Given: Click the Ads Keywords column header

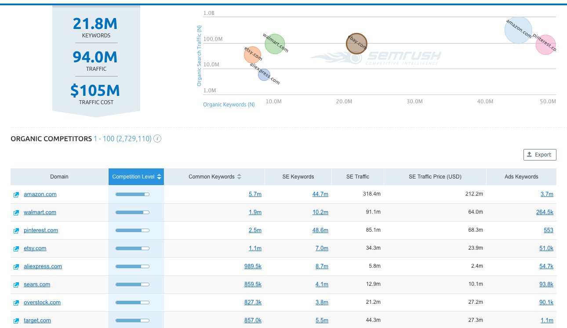Looking at the screenshot, I should (x=521, y=177).
